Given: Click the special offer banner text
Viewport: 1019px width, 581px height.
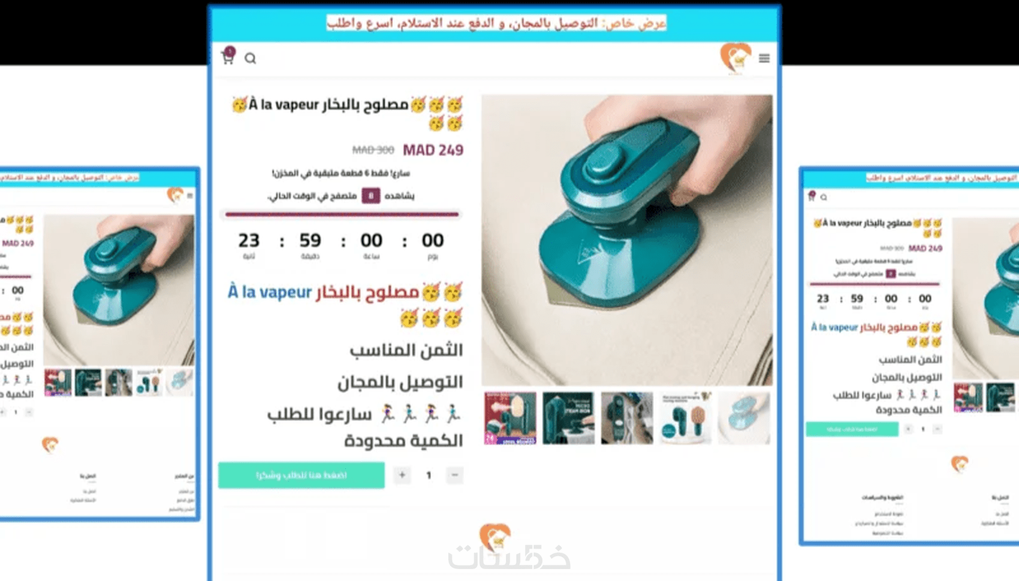Looking at the screenshot, I should click(x=496, y=23).
